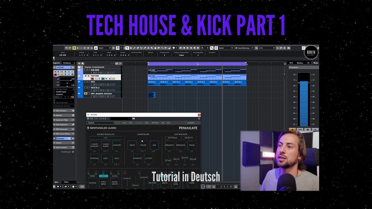Image resolution: width=372 pixels, height=209 pixels.
Task: Toggle STEREO button in Pendulate
Action: pos(92,176)
